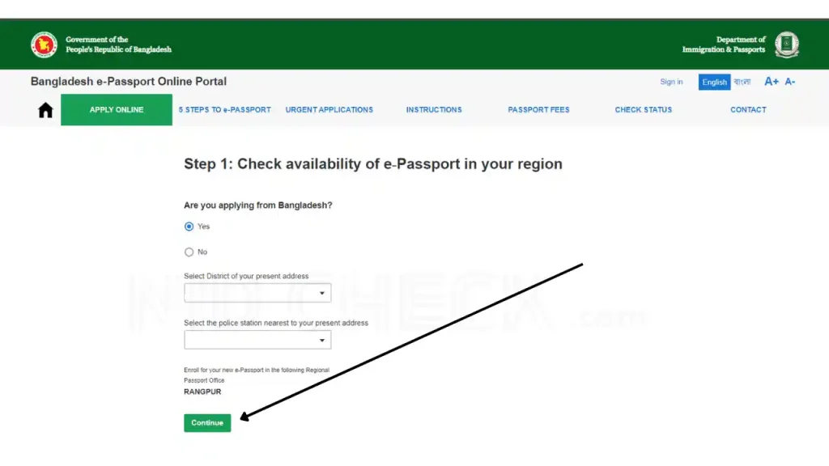
Task: Click the Sign in link
Action: pyautogui.click(x=671, y=82)
